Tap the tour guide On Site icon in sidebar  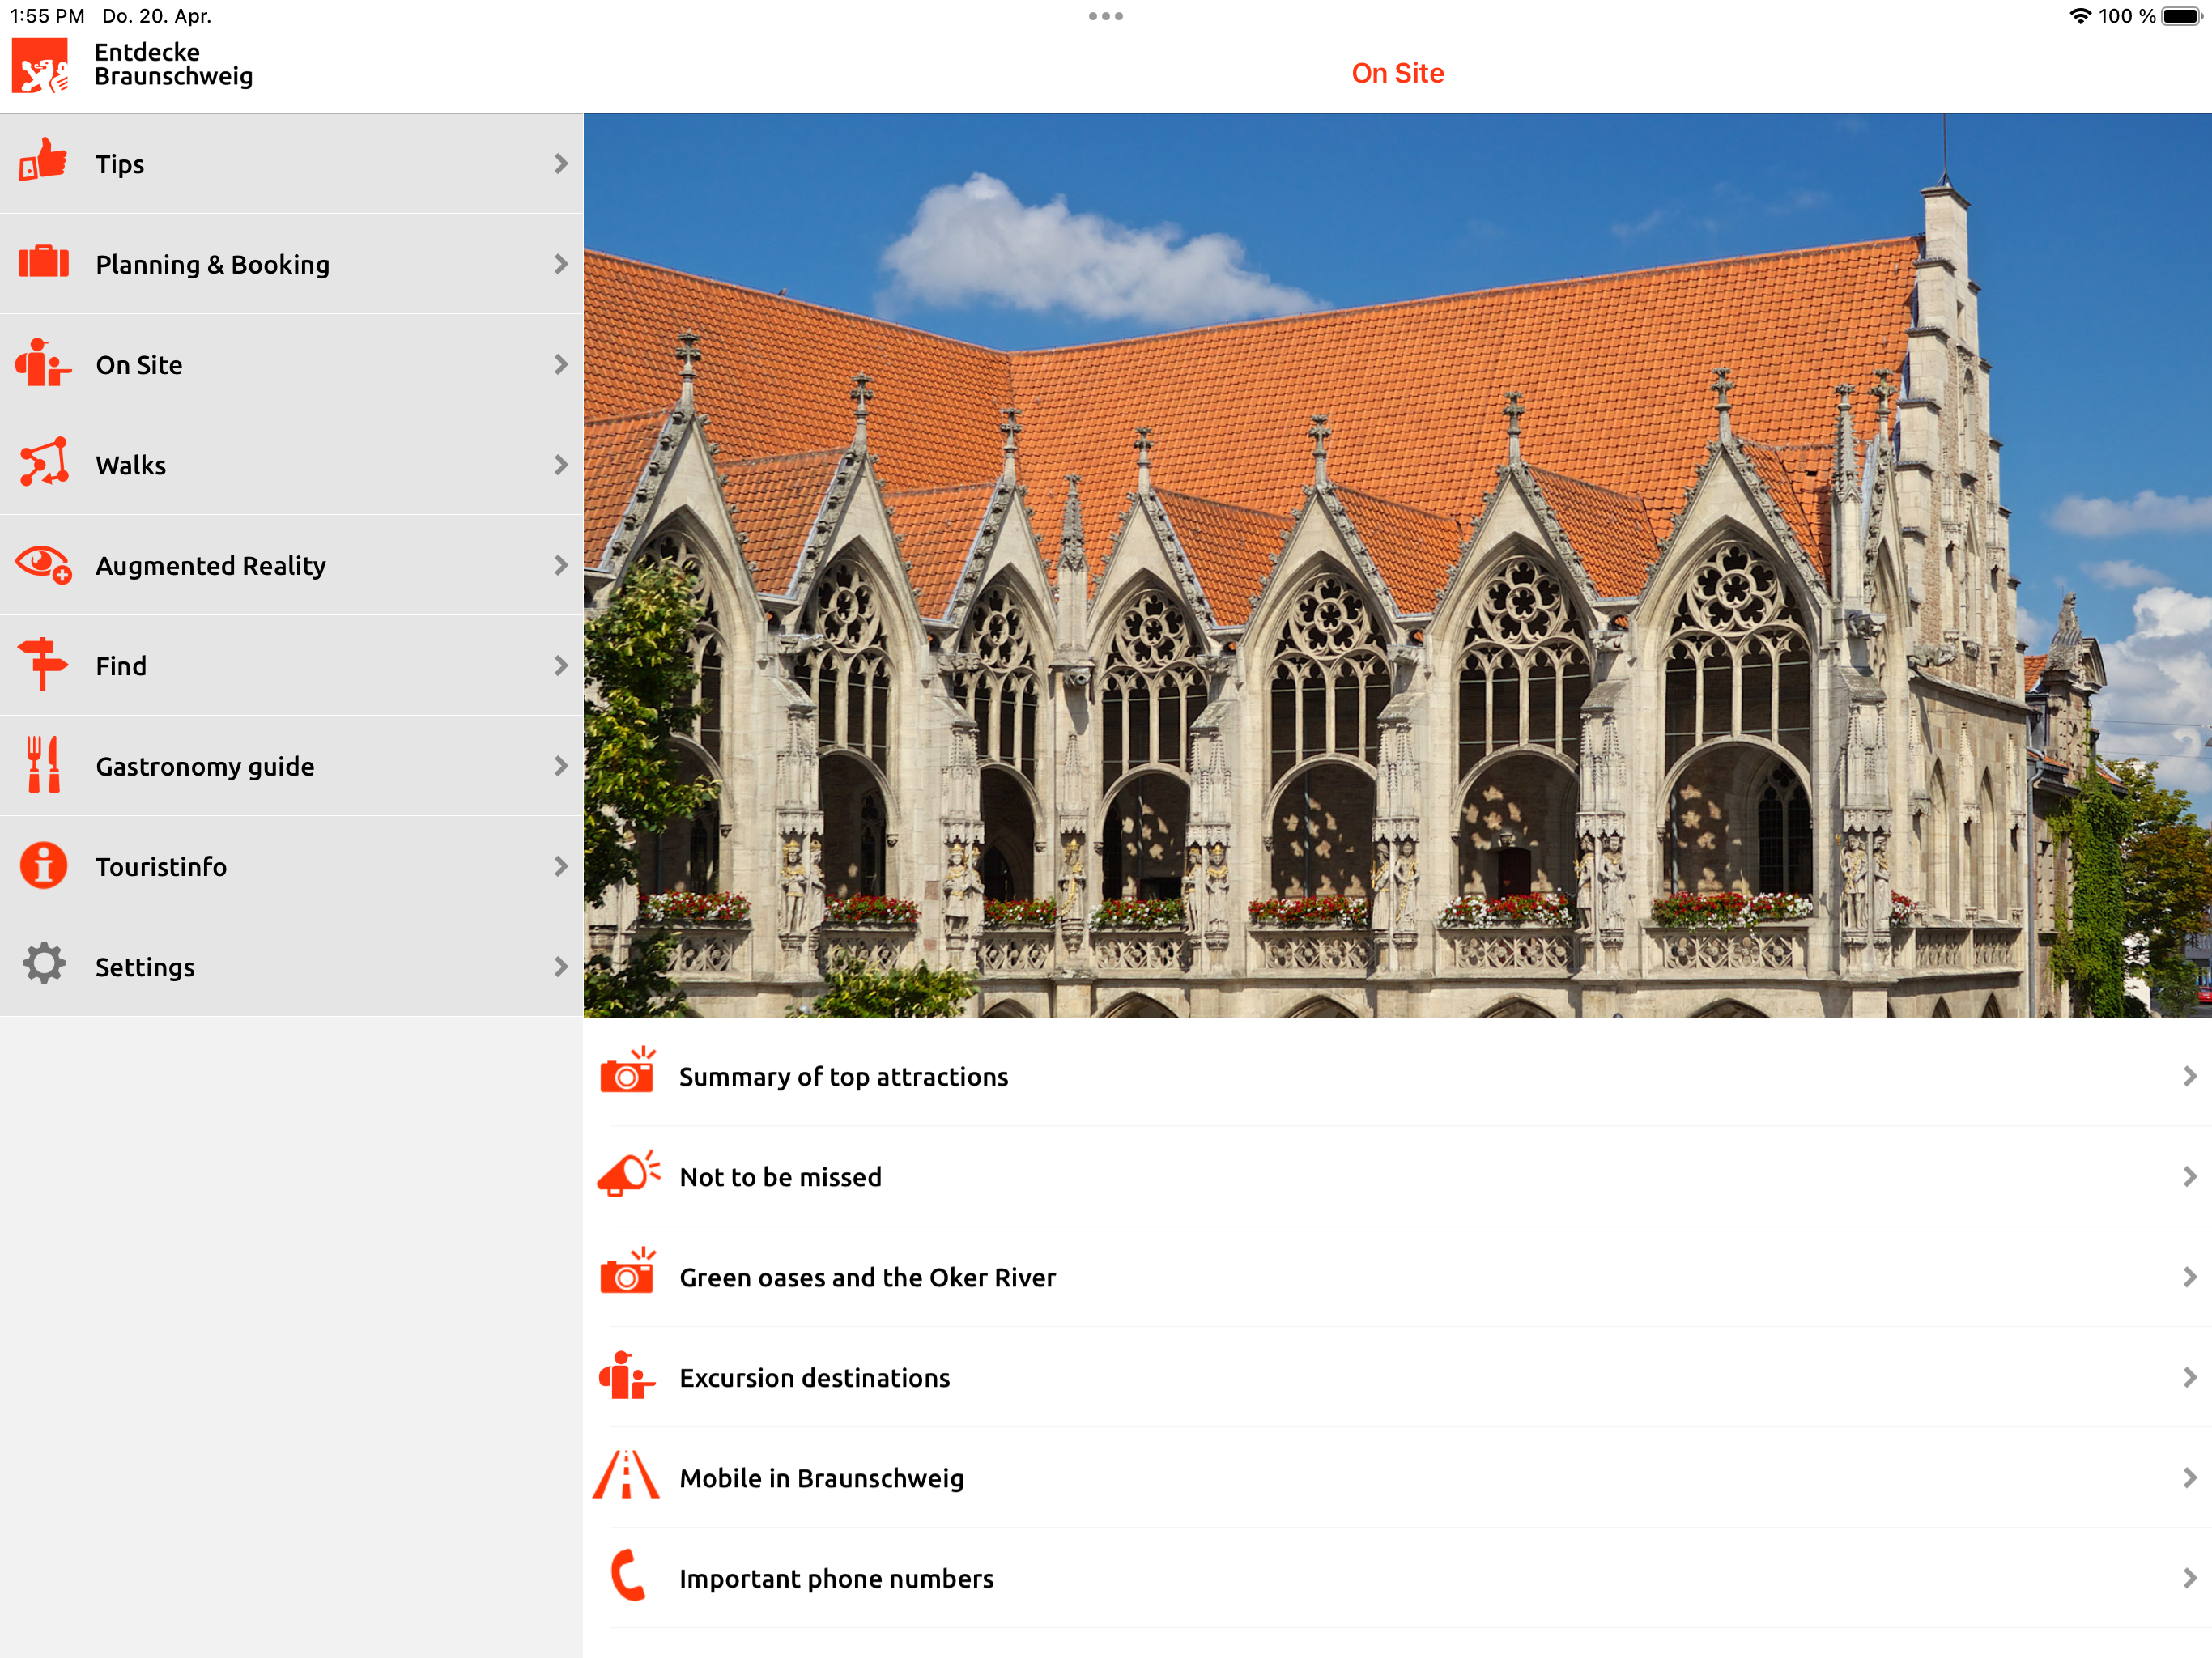tap(43, 363)
